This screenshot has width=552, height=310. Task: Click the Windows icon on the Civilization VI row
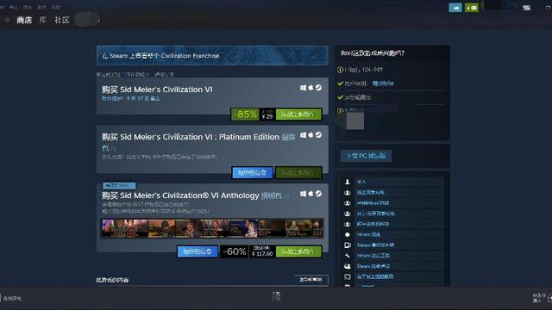click(303, 88)
